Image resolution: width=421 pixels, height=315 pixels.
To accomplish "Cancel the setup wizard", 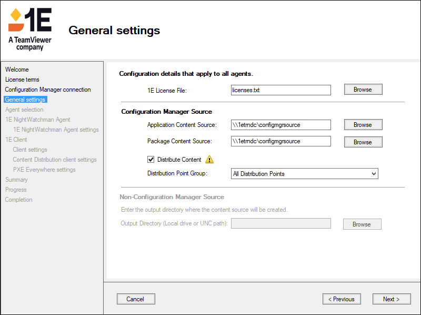I will [135, 299].
